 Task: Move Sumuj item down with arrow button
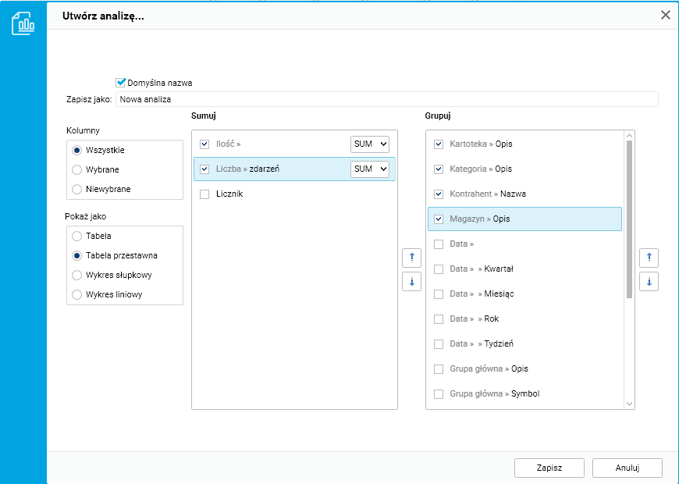coord(411,281)
